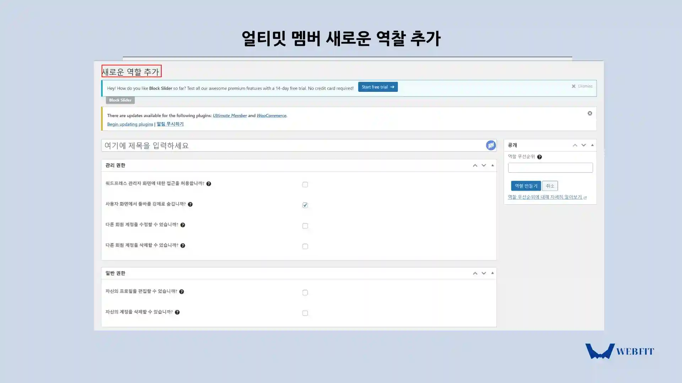The height and width of the screenshot is (383, 682).
Task: Open help icon for 다른 회원 계정을 수정
Action: click(183, 225)
